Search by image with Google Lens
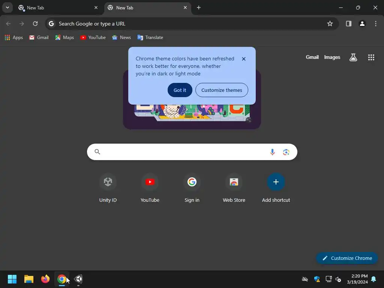 [286, 152]
